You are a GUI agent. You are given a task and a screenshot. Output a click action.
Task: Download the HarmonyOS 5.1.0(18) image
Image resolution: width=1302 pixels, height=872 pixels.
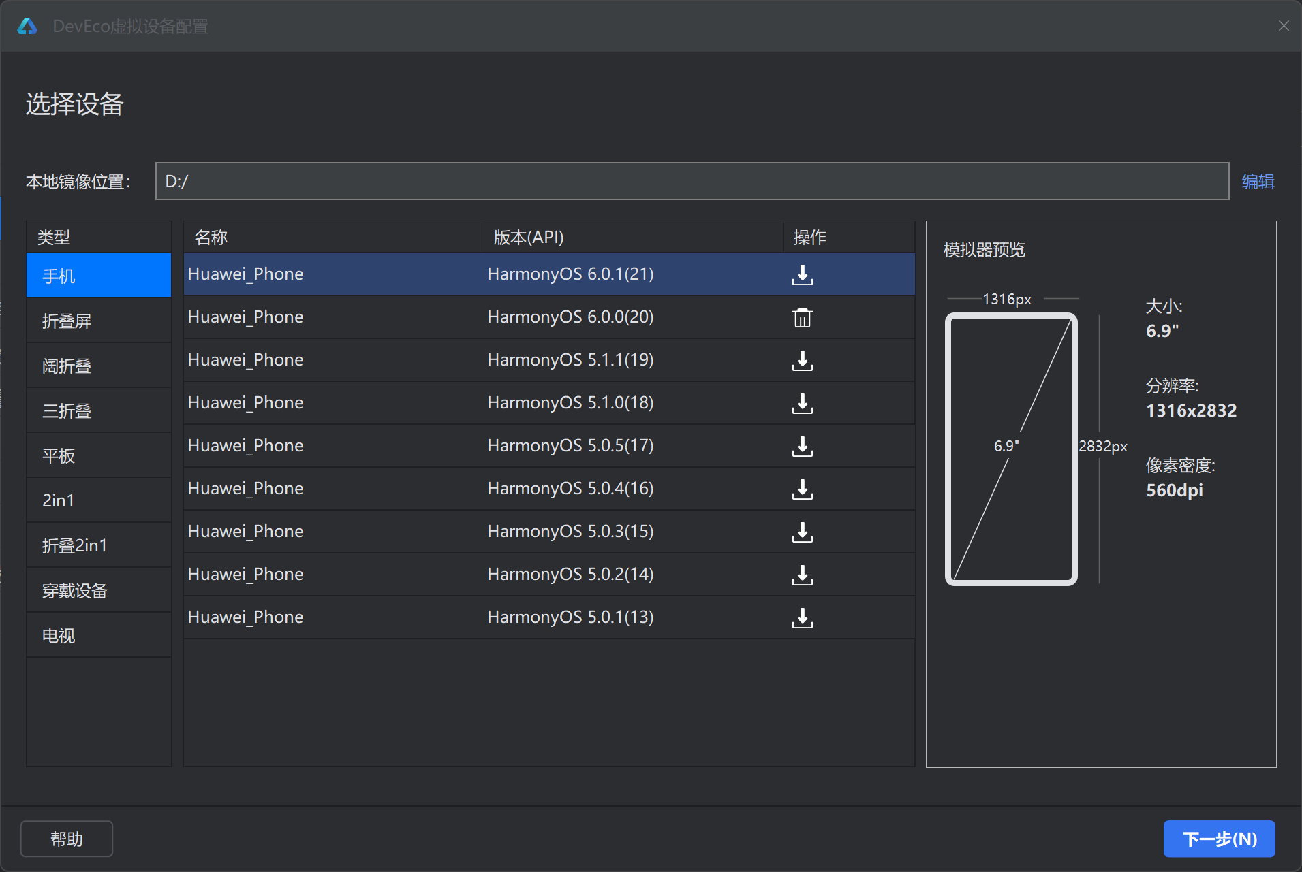tap(803, 403)
